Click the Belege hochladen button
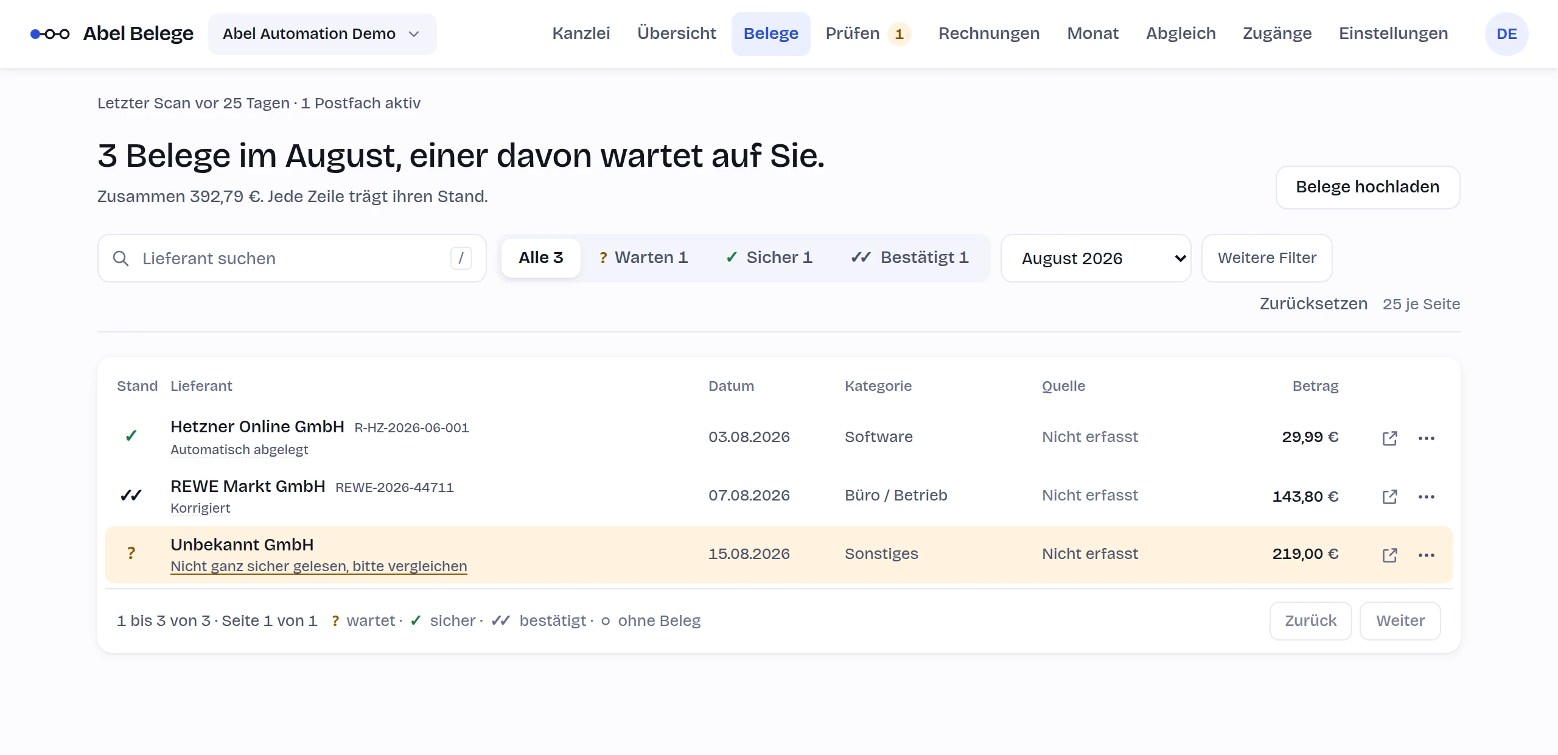1558x755 pixels. tap(1368, 187)
